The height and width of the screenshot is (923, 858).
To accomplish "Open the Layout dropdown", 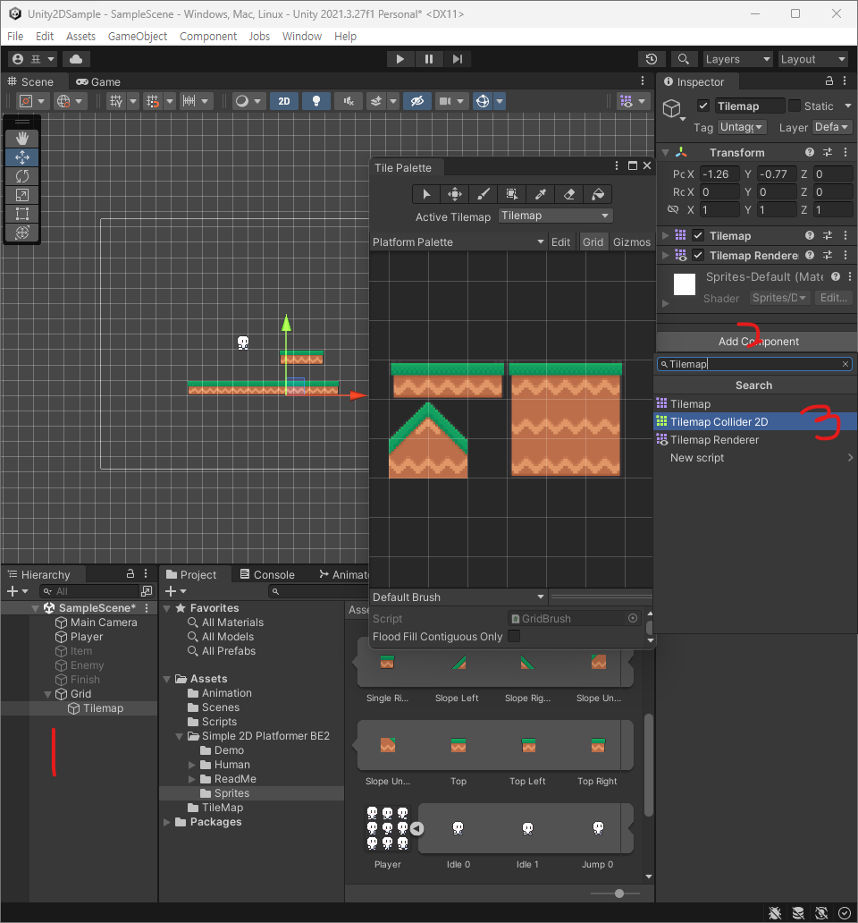I will pyautogui.click(x=812, y=59).
